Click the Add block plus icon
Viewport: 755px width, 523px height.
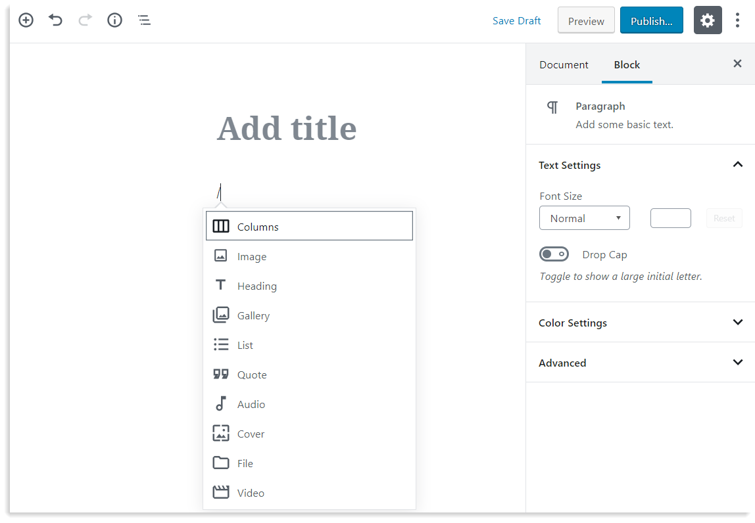pyautogui.click(x=26, y=20)
